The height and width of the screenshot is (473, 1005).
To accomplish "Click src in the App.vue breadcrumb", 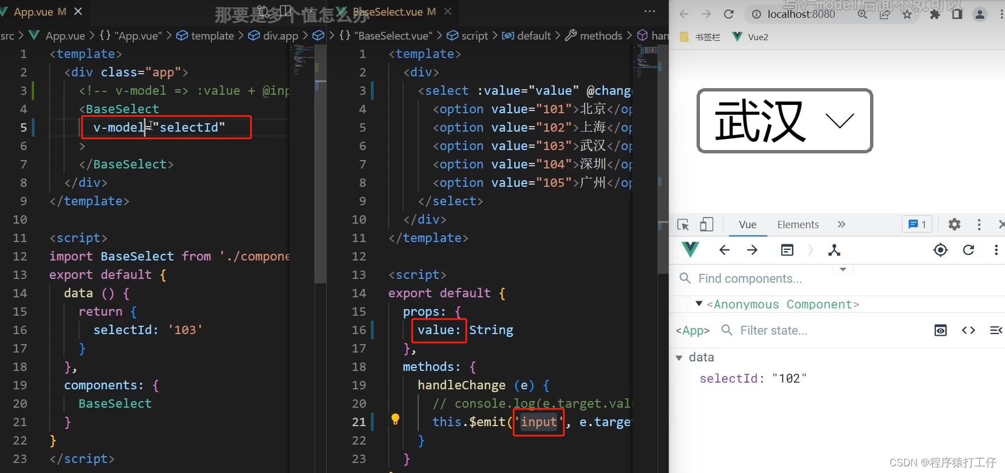I will 7,36.
